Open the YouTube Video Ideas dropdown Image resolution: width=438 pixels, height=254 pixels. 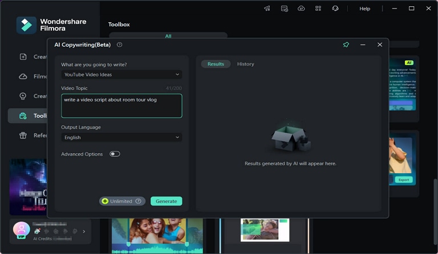click(x=121, y=75)
